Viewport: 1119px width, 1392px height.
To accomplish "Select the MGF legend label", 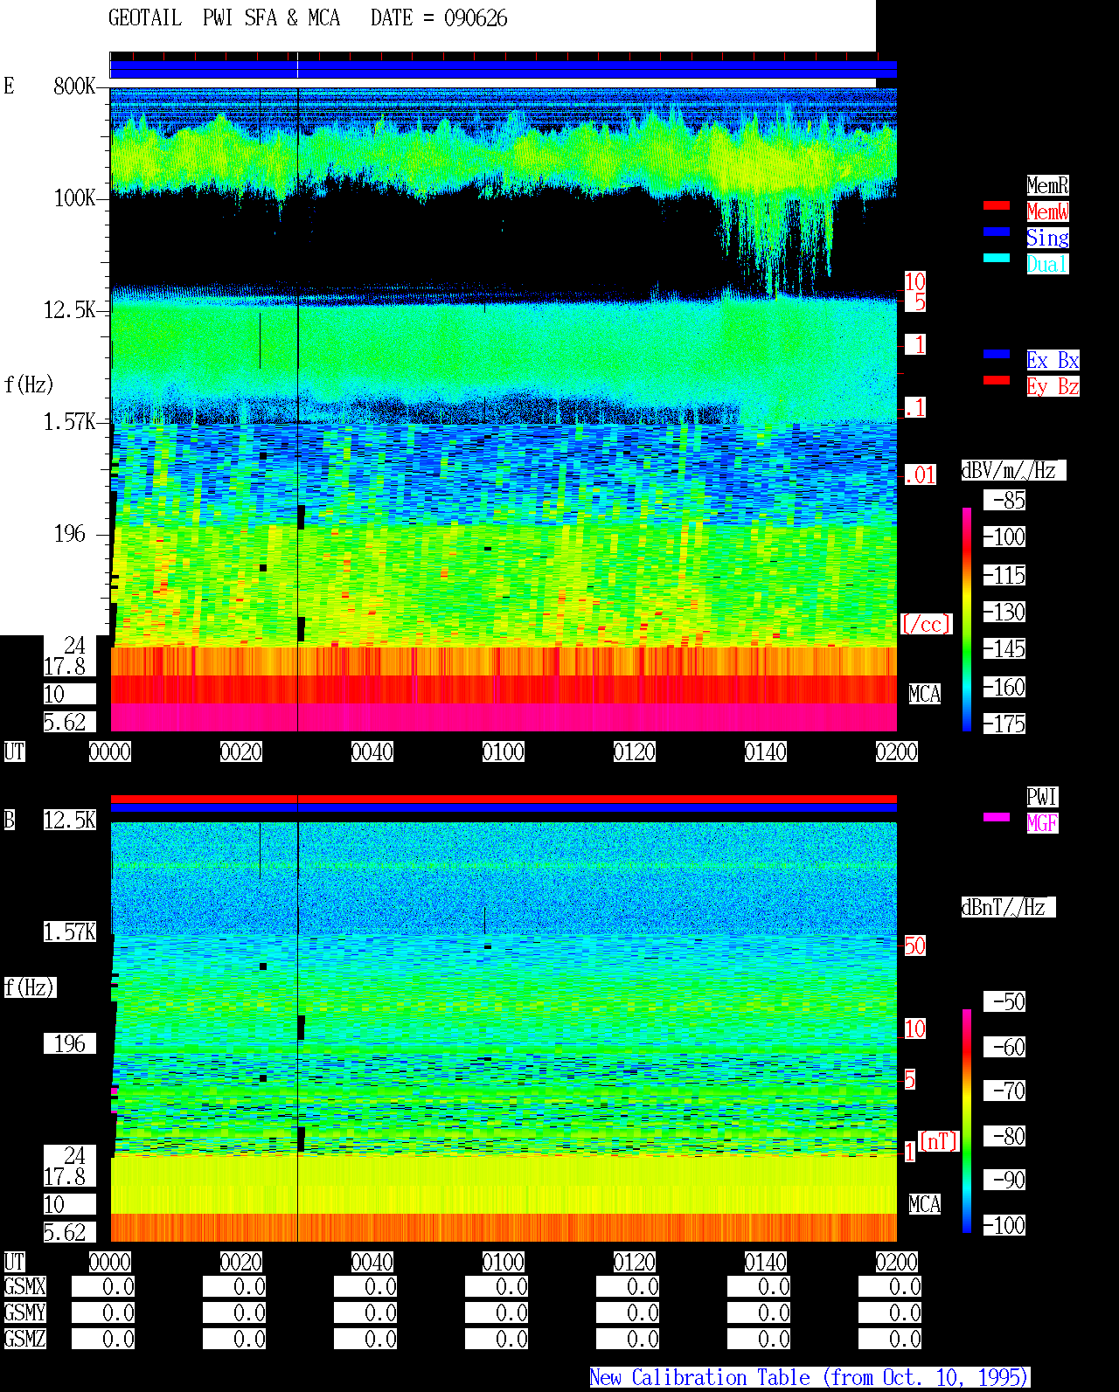I will [1042, 823].
